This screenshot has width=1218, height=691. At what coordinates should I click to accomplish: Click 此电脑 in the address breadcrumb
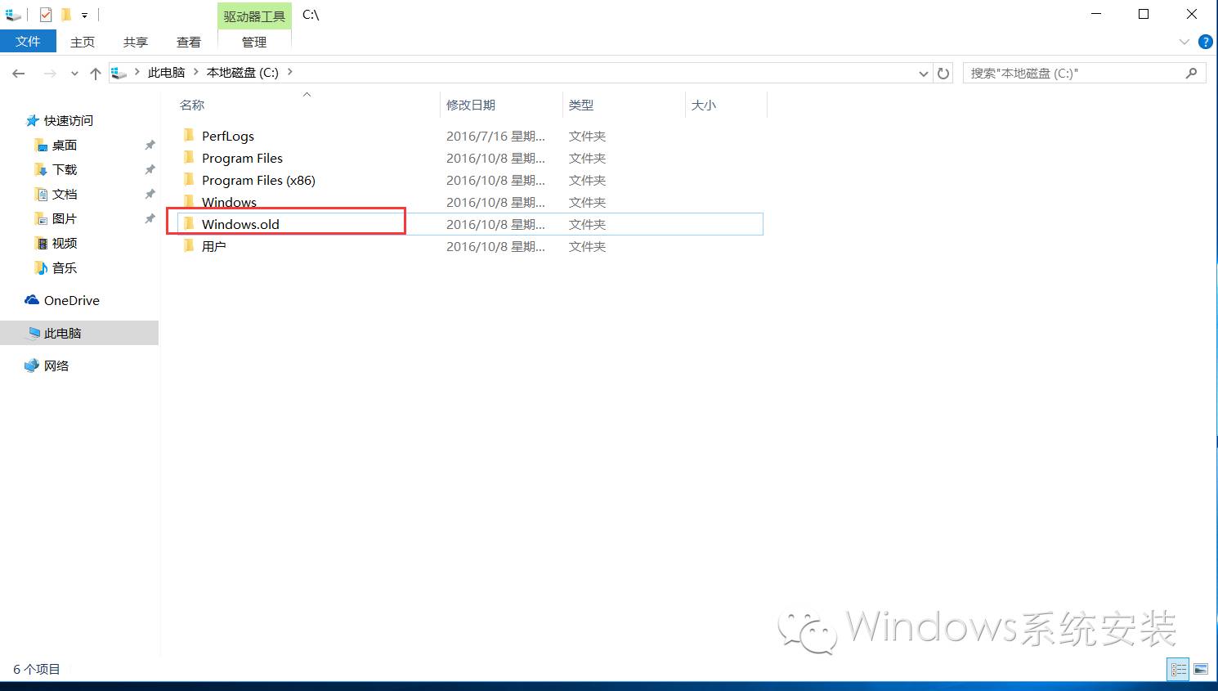(x=166, y=73)
